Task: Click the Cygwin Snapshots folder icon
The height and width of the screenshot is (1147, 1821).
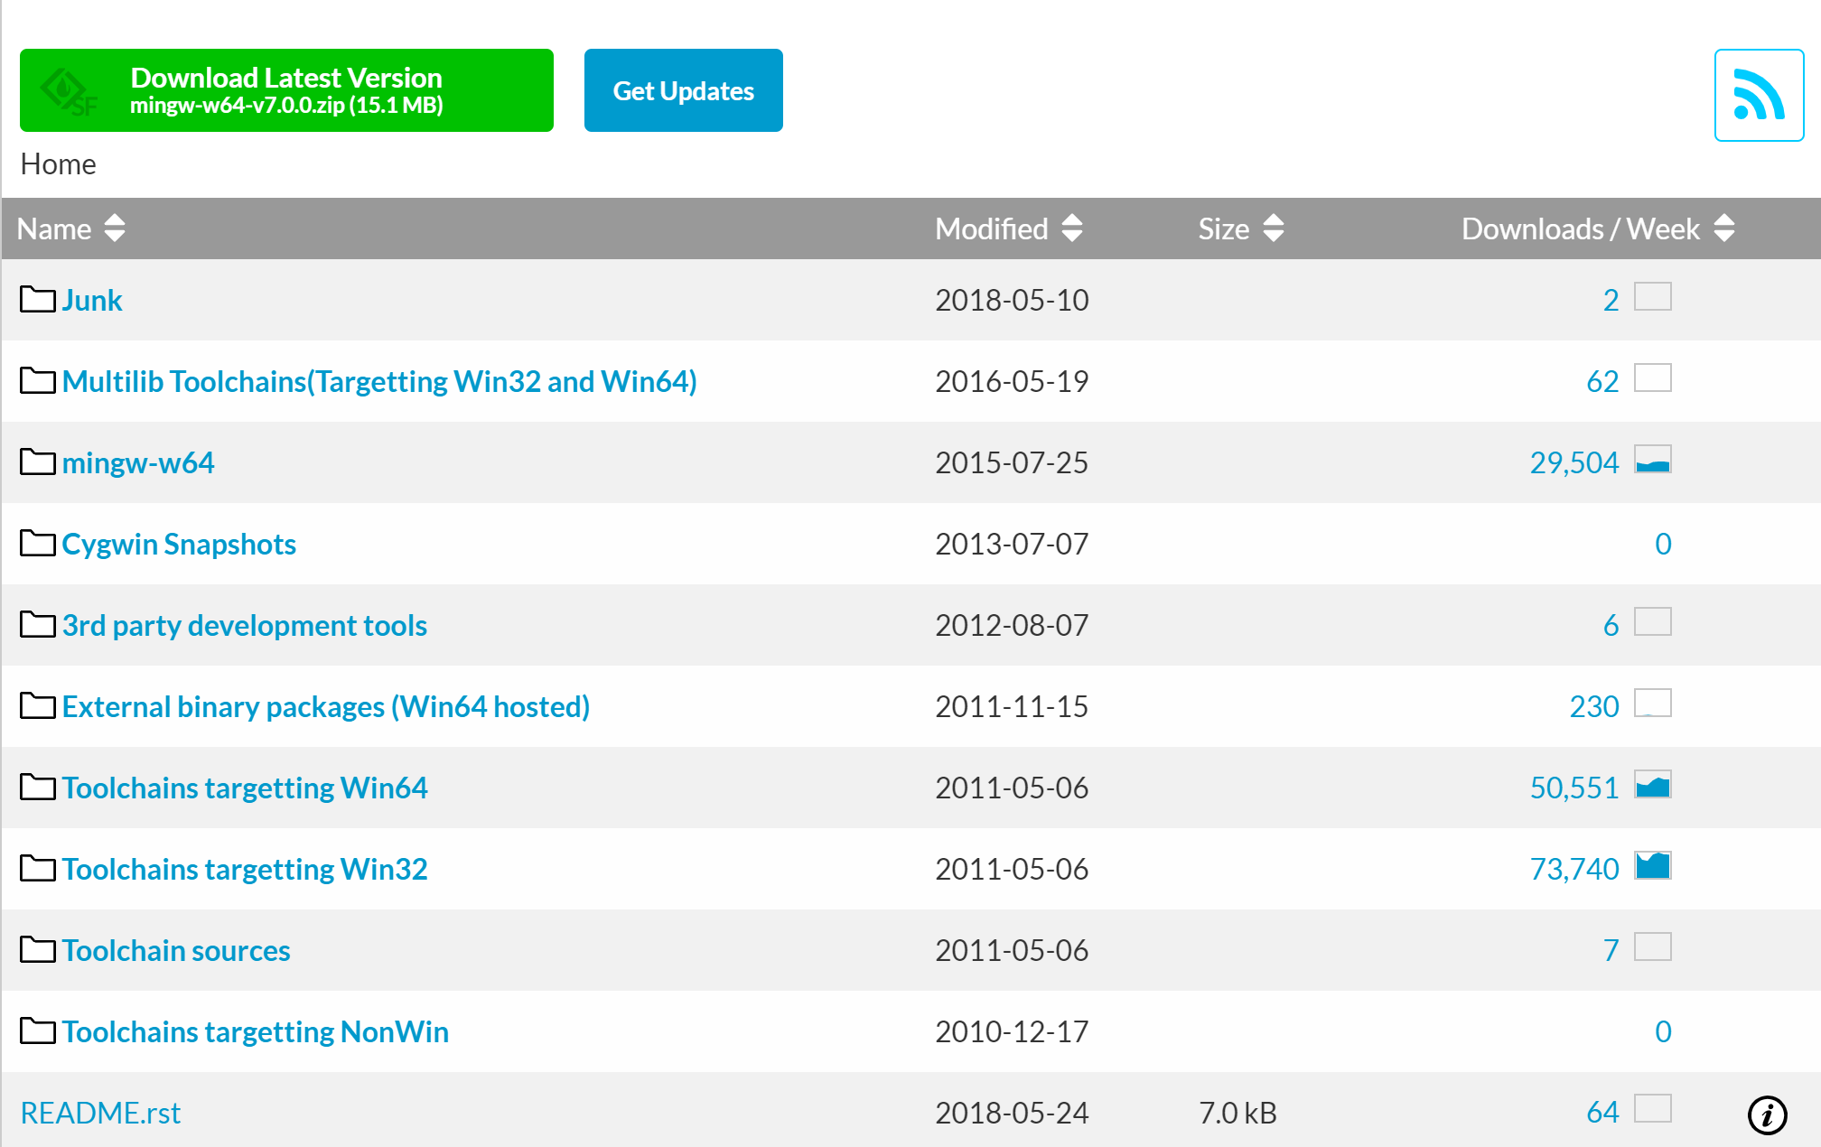Action: pos(38,543)
